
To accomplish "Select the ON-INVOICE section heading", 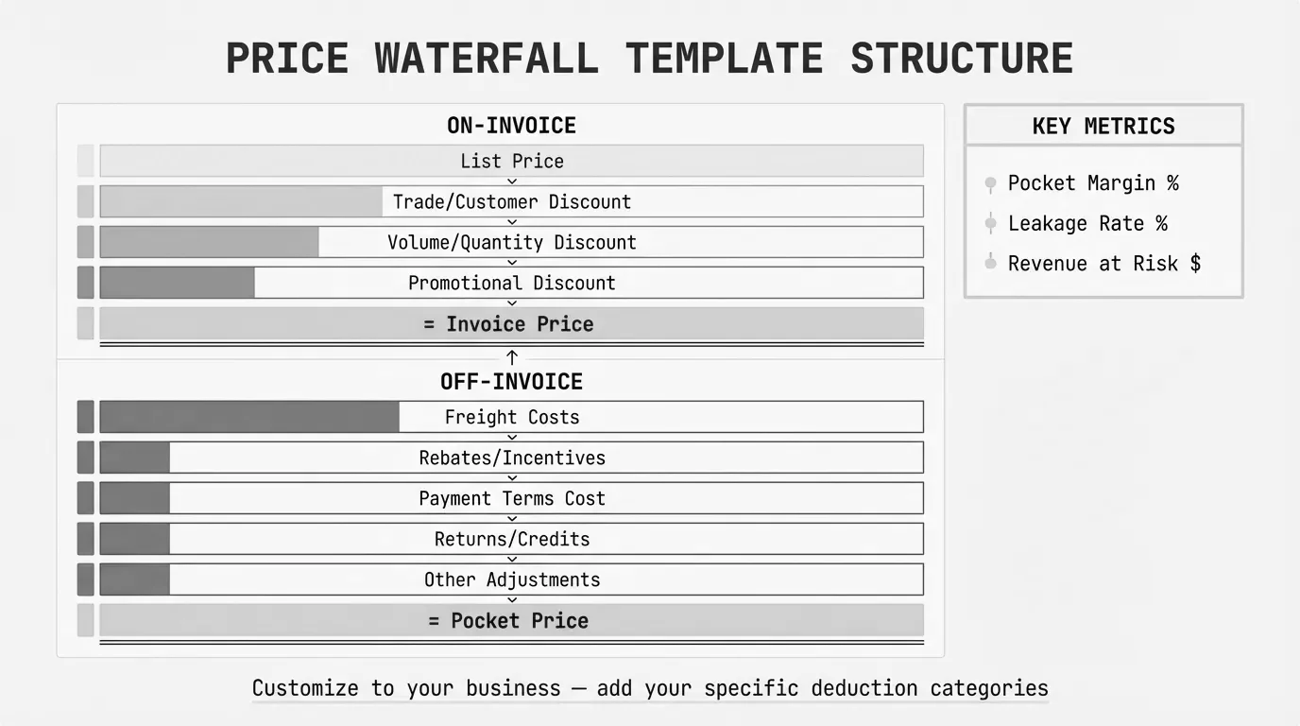I will pos(511,126).
